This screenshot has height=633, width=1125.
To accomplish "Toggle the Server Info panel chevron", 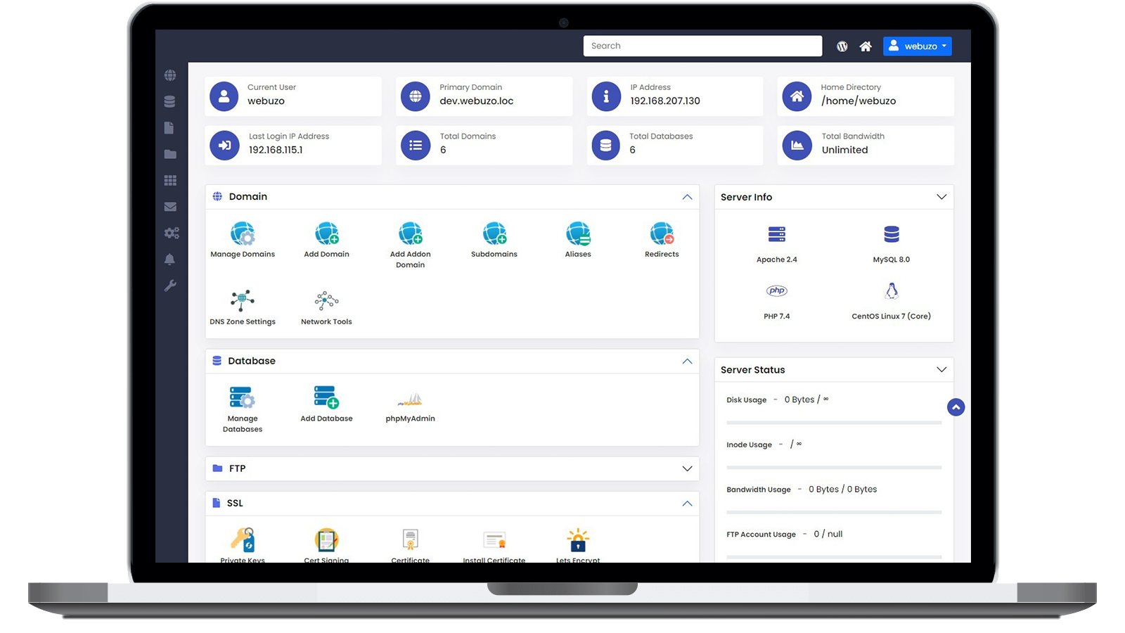I will [x=941, y=197].
